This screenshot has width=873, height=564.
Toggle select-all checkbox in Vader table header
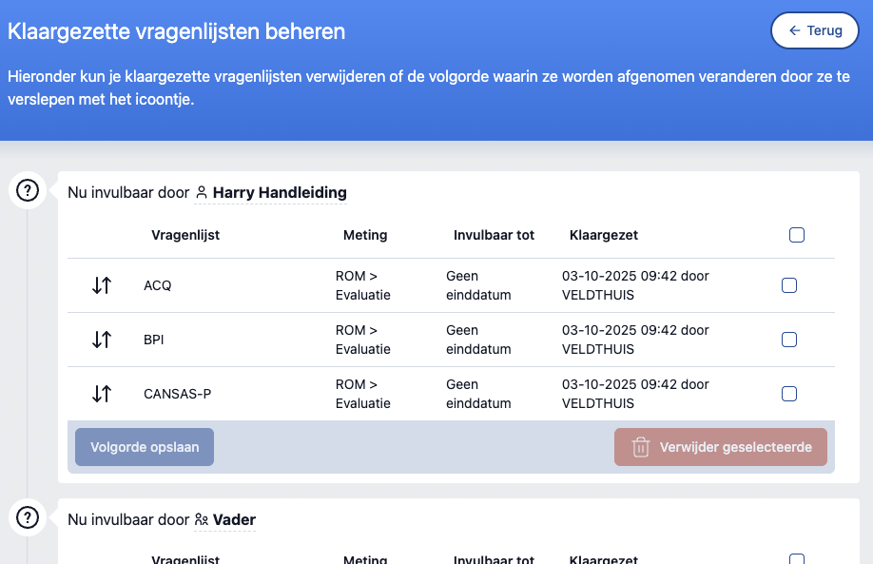point(797,559)
